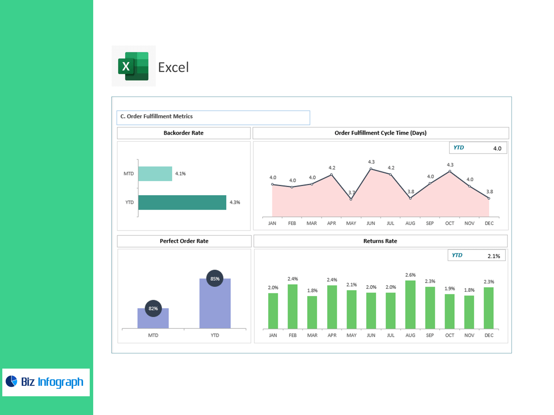The height and width of the screenshot is (415, 554).
Task: Click the Order Fulfillment Cycle Time header
Action: 380,133
